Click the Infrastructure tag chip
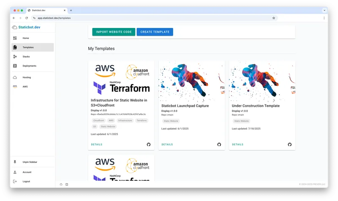Image resolution: width=338 pixels, height=201 pixels. click(125, 121)
